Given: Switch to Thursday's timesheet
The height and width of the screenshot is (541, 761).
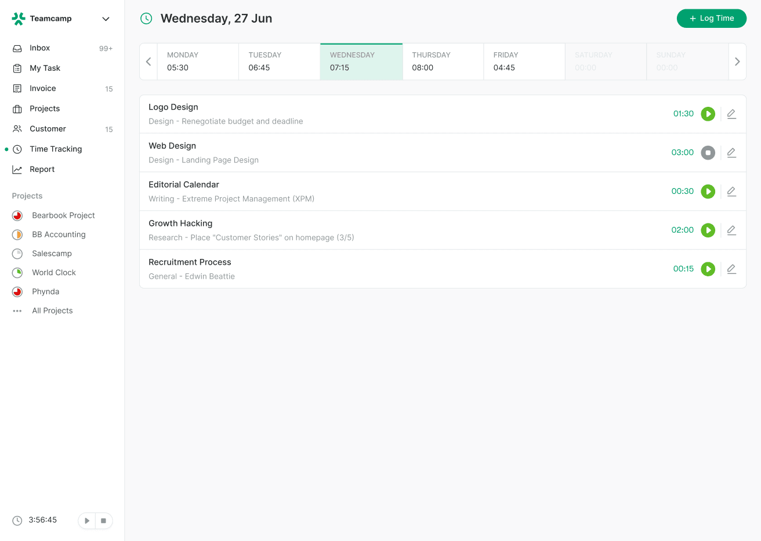Looking at the screenshot, I should click(x=443, y=61).
